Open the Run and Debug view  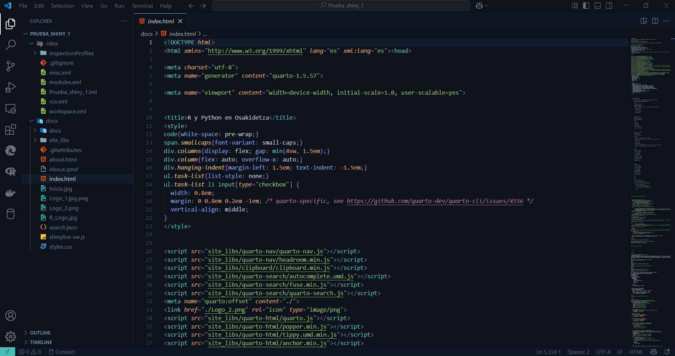pos(11,87)
